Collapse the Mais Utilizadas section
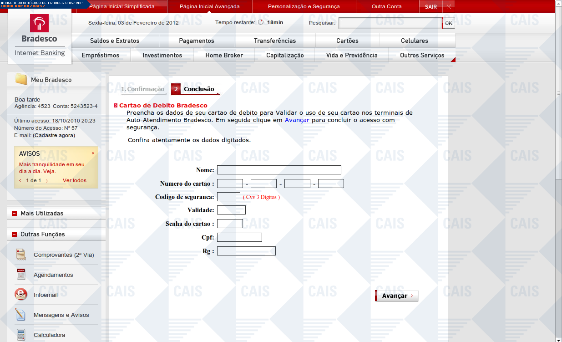Image resolution: width=562 pixels, height=342 pixels. [14, 213]
